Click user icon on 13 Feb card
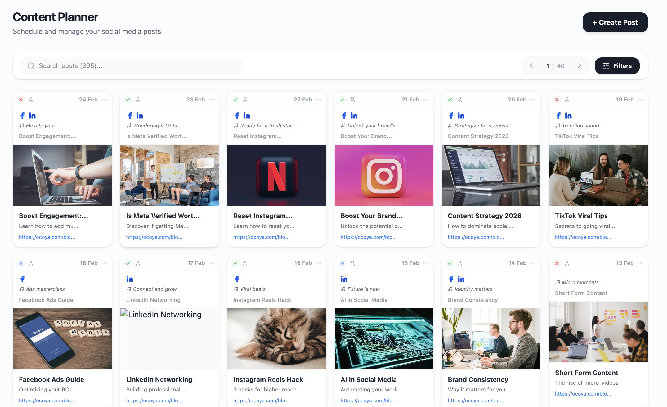Viewport: 667px width, 407px height. (567, 263)
